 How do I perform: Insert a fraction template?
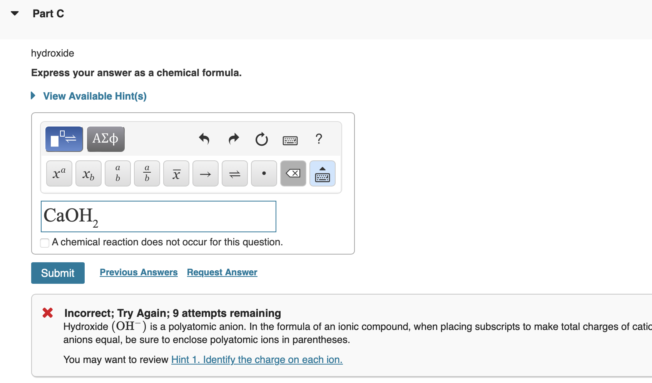click(x=147, y=173)
